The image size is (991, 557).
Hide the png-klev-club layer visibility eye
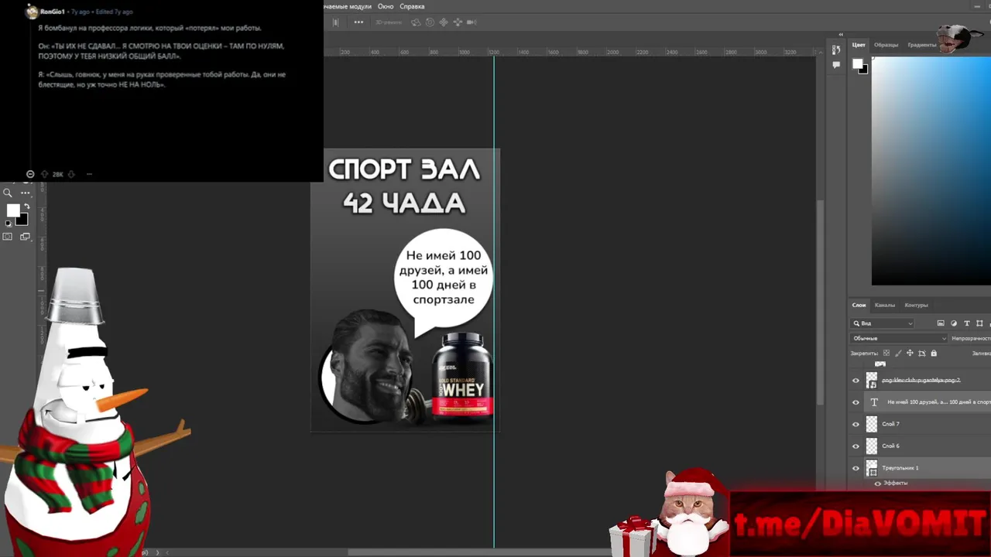point(856,381)
